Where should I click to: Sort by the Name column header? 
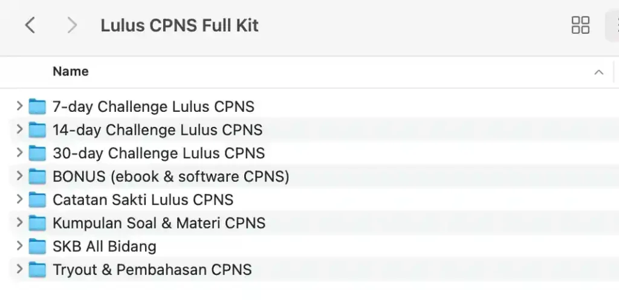71,71
